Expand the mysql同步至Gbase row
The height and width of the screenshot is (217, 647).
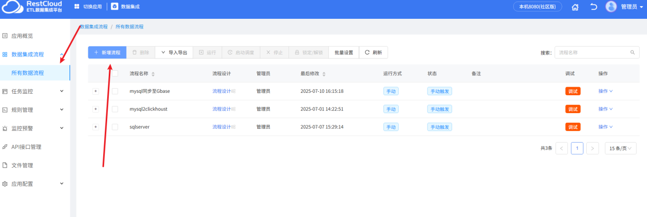[95, 91]
